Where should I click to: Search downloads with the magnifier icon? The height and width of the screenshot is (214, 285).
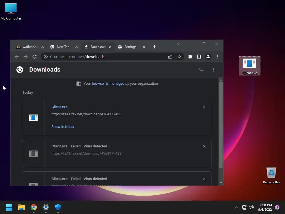point(202,69)
